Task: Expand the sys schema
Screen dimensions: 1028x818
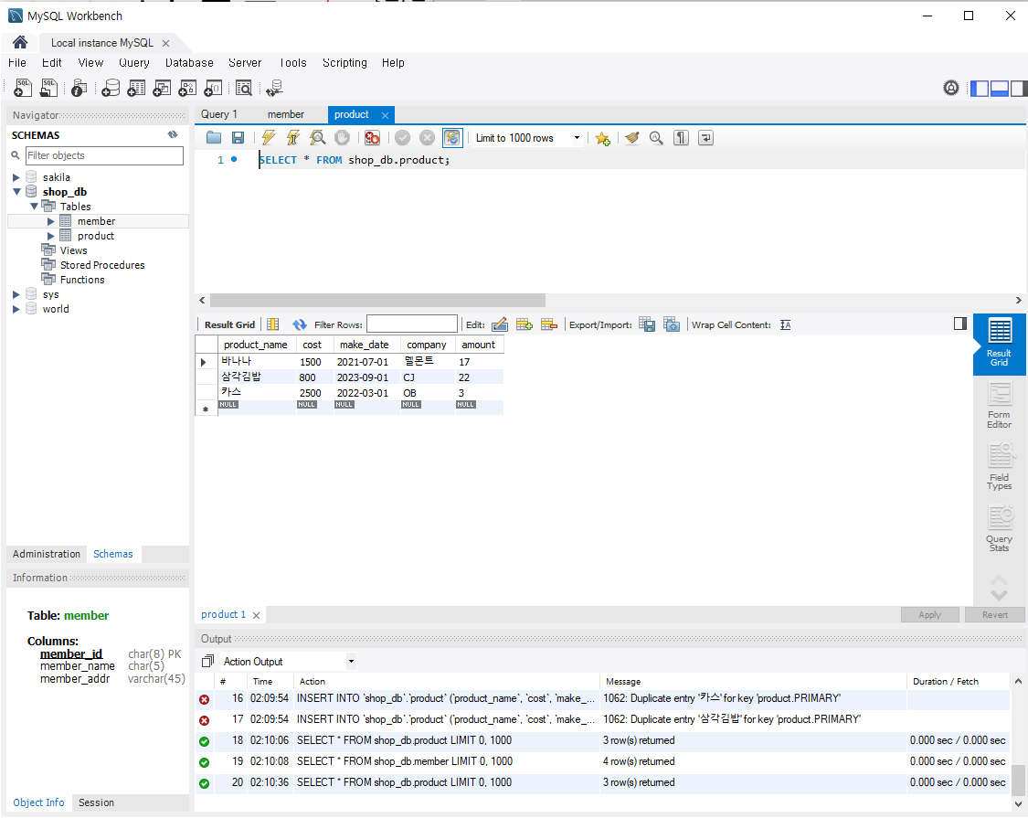Action: click(16, 294)
